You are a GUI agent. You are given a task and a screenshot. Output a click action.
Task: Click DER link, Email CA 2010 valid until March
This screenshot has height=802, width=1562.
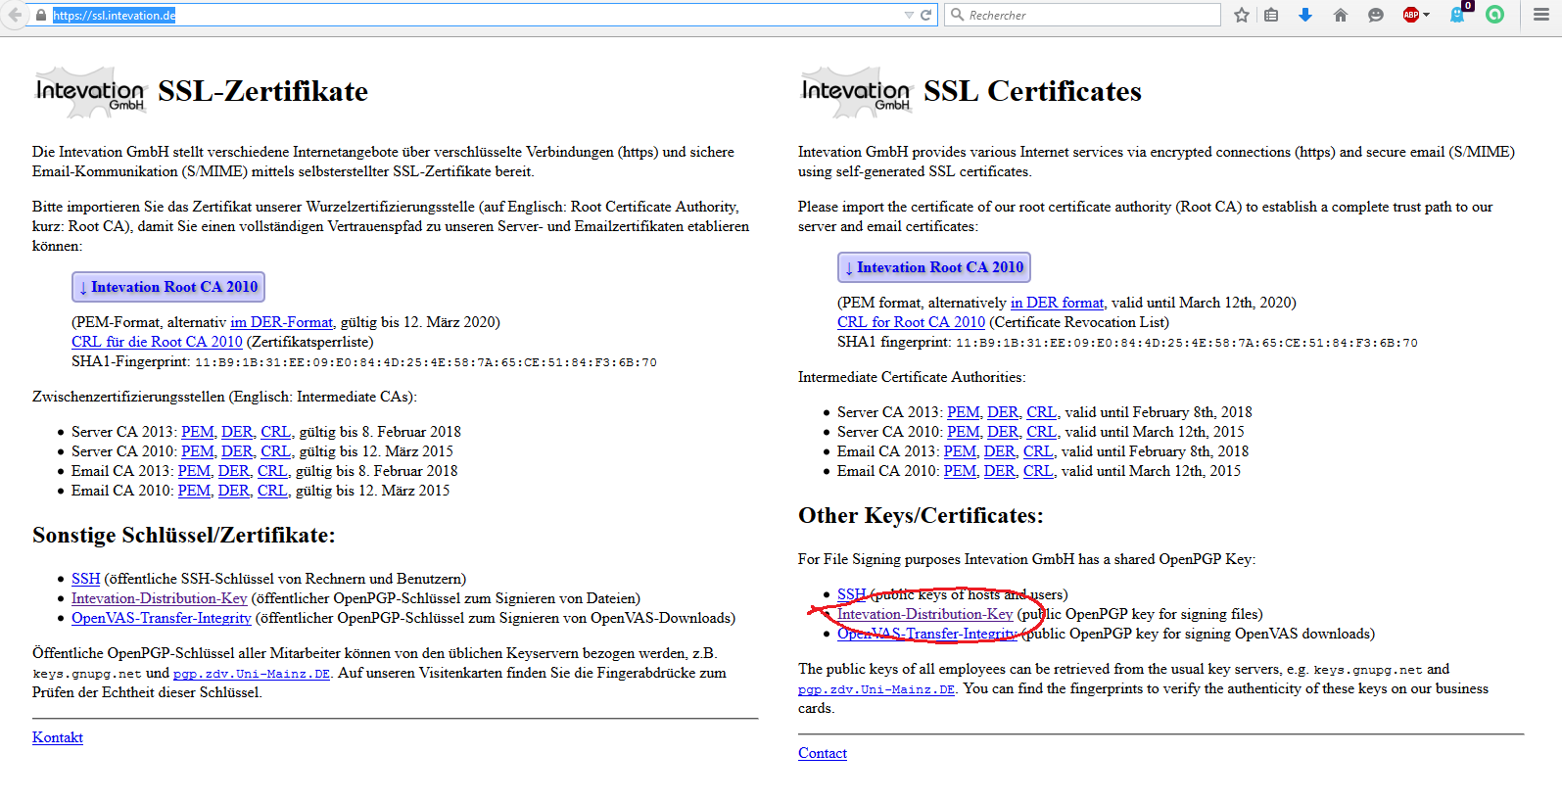[1000, 471]
